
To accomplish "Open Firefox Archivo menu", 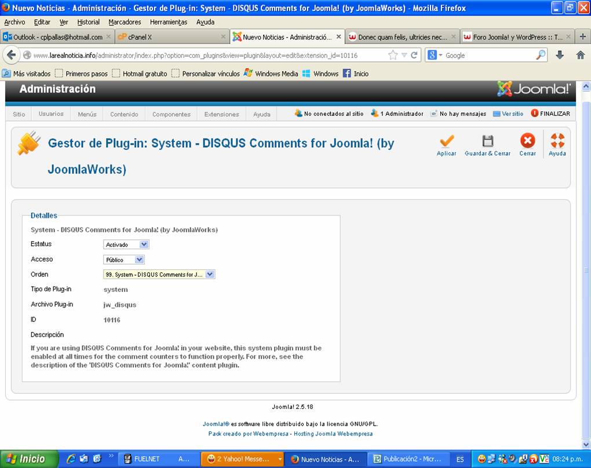I will [14, 22].
